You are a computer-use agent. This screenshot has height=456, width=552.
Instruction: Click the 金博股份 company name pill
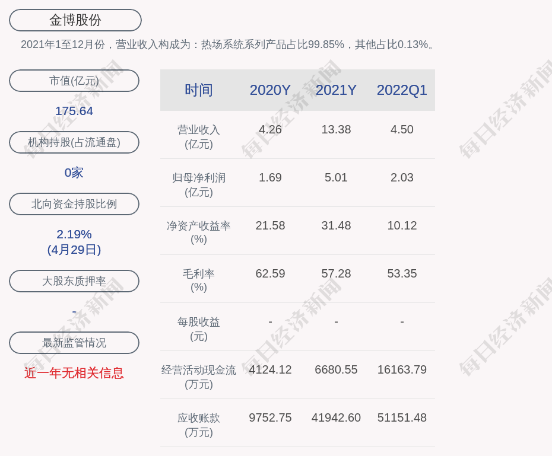click(x=75, y=20)
